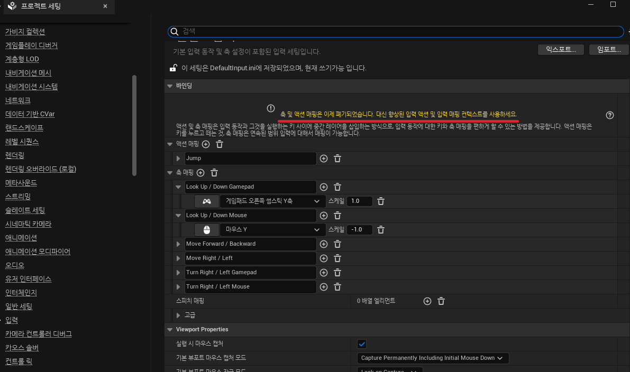Collapse the 바인딩 section
Viewport: 630px width, 372px height.
[x=170, y=86]
